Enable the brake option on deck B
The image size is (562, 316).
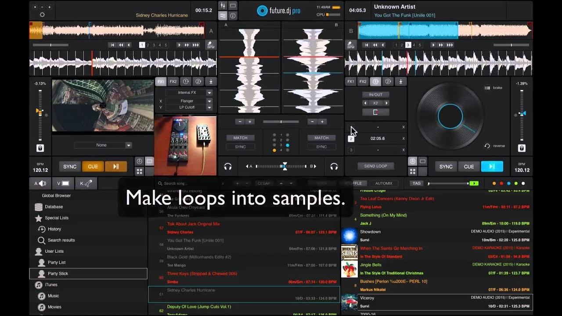[x=493, y=88]
